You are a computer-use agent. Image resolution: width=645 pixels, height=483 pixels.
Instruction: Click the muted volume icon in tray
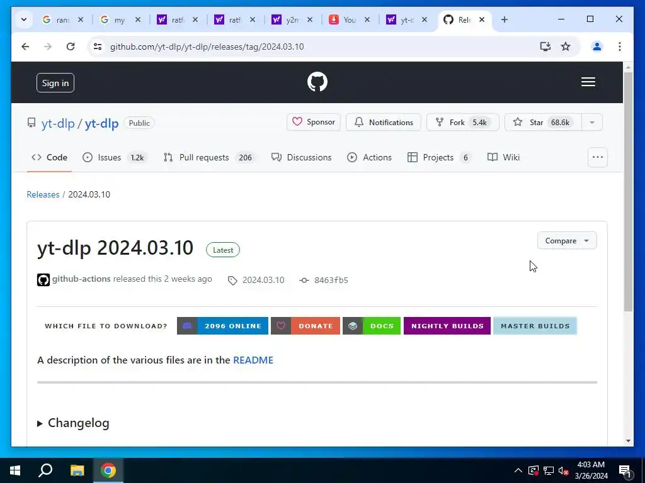(x=564, y=471)
